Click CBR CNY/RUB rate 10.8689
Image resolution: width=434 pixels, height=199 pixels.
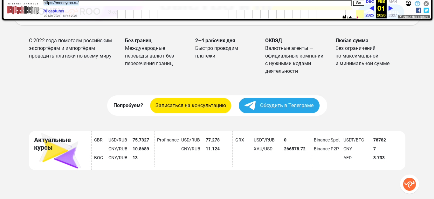141,149
